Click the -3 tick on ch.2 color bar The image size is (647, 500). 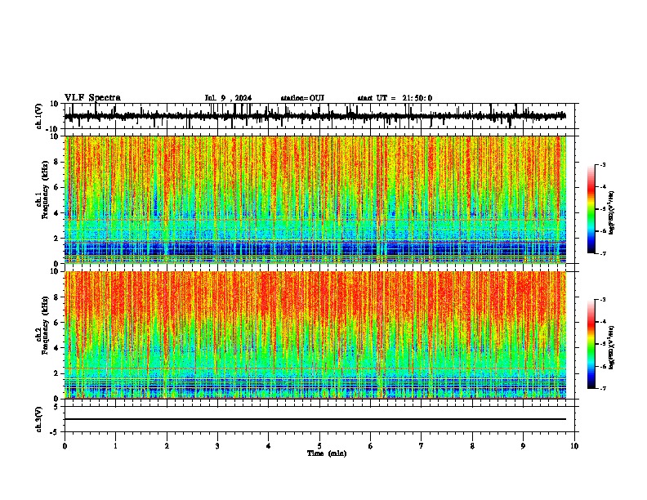pos(603,300)
